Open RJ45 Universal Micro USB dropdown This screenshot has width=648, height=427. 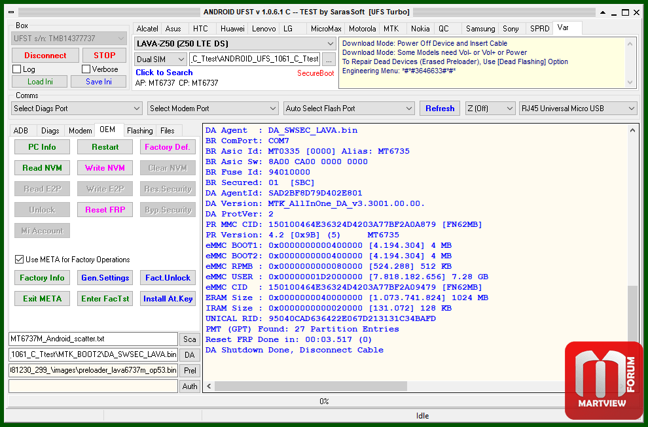(578, 109)
